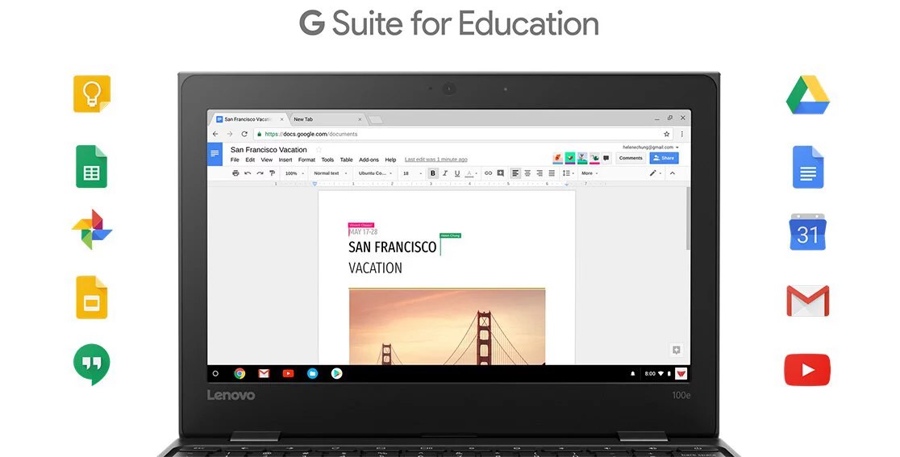900x457 pixels.
Task: Toggle italic formatting
Action: 445,173
